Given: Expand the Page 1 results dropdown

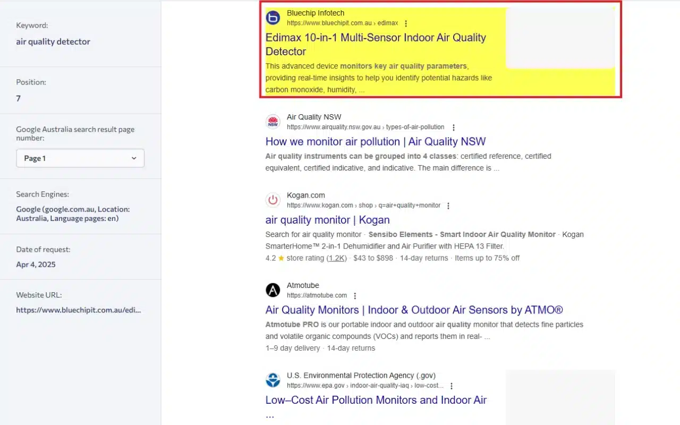Looking at the screenshot, I should (80, 158).
